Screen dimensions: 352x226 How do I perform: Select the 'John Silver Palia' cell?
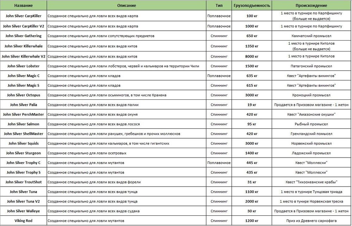coord(23,105)
